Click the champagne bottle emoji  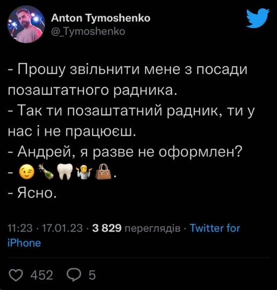point(46,172)
